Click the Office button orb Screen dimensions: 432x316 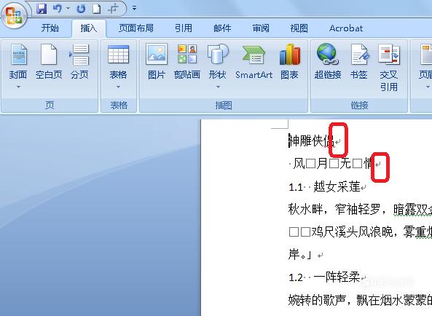coord(14,15)
